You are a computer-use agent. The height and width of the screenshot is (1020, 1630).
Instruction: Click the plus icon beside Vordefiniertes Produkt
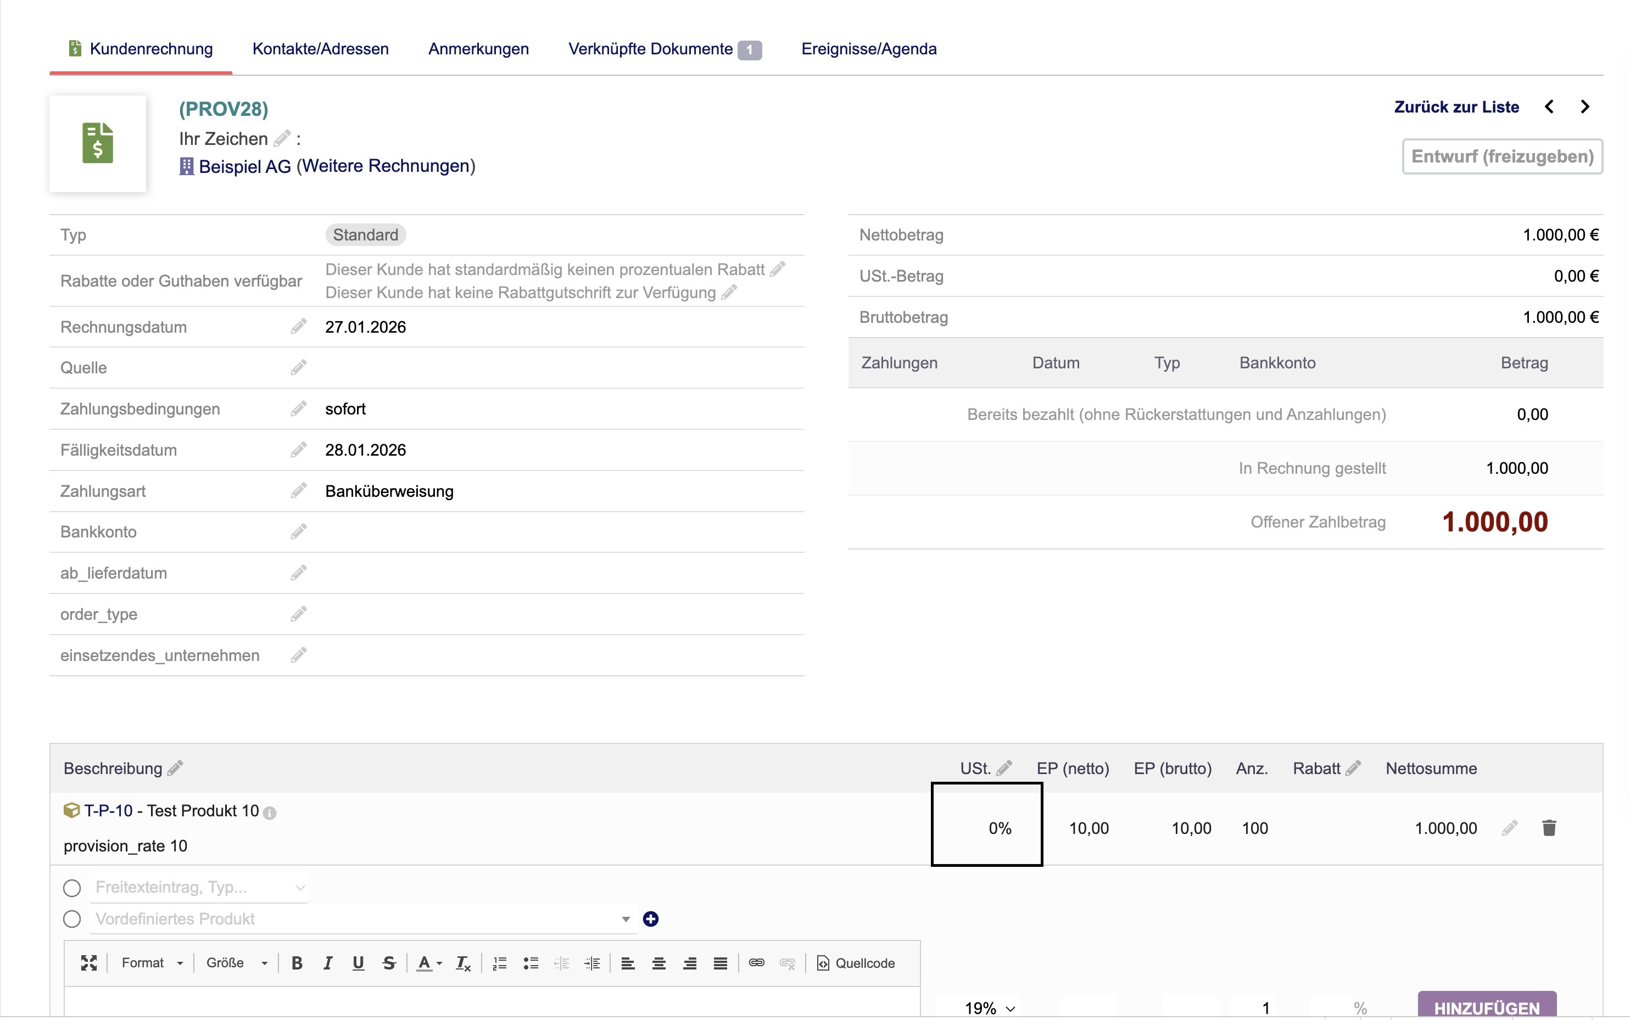(x=650, y=919)
